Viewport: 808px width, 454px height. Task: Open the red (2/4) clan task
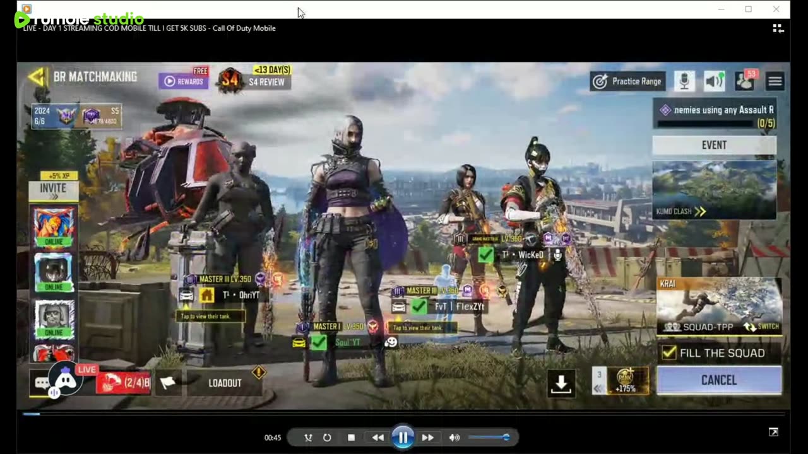pyautogui.click(x=124, y=382)
